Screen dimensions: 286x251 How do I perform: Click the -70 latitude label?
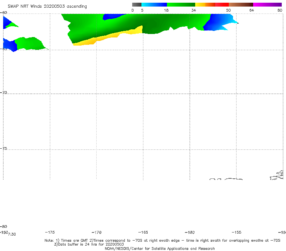(3, 93)
